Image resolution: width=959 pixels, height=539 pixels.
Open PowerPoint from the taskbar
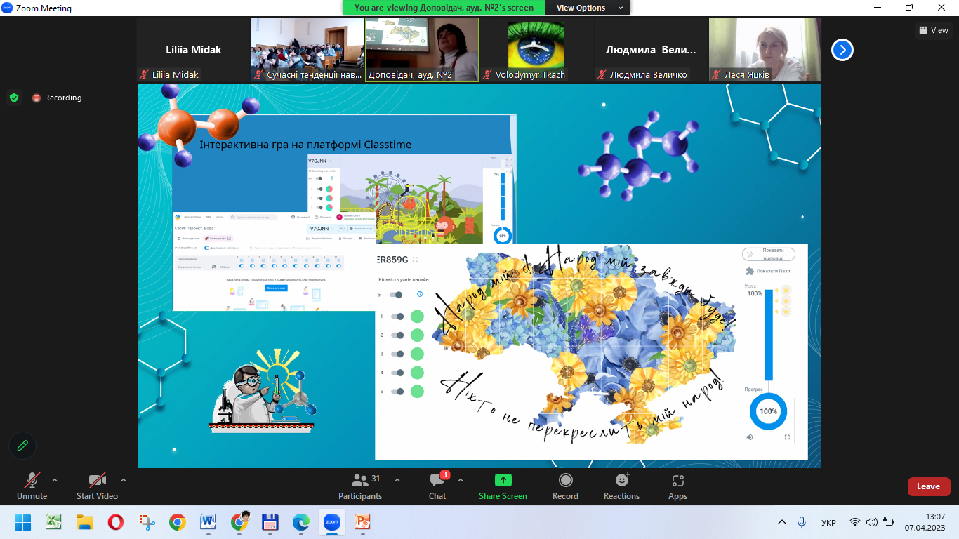tap(362, 522)
